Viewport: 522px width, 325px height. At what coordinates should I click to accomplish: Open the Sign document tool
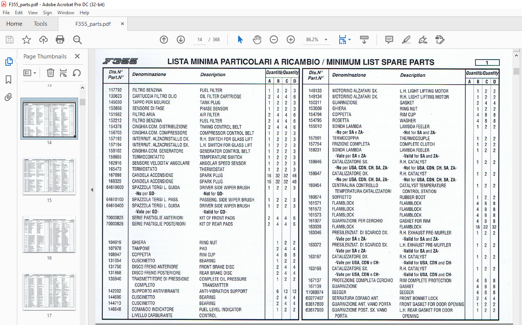click(423, 40)
